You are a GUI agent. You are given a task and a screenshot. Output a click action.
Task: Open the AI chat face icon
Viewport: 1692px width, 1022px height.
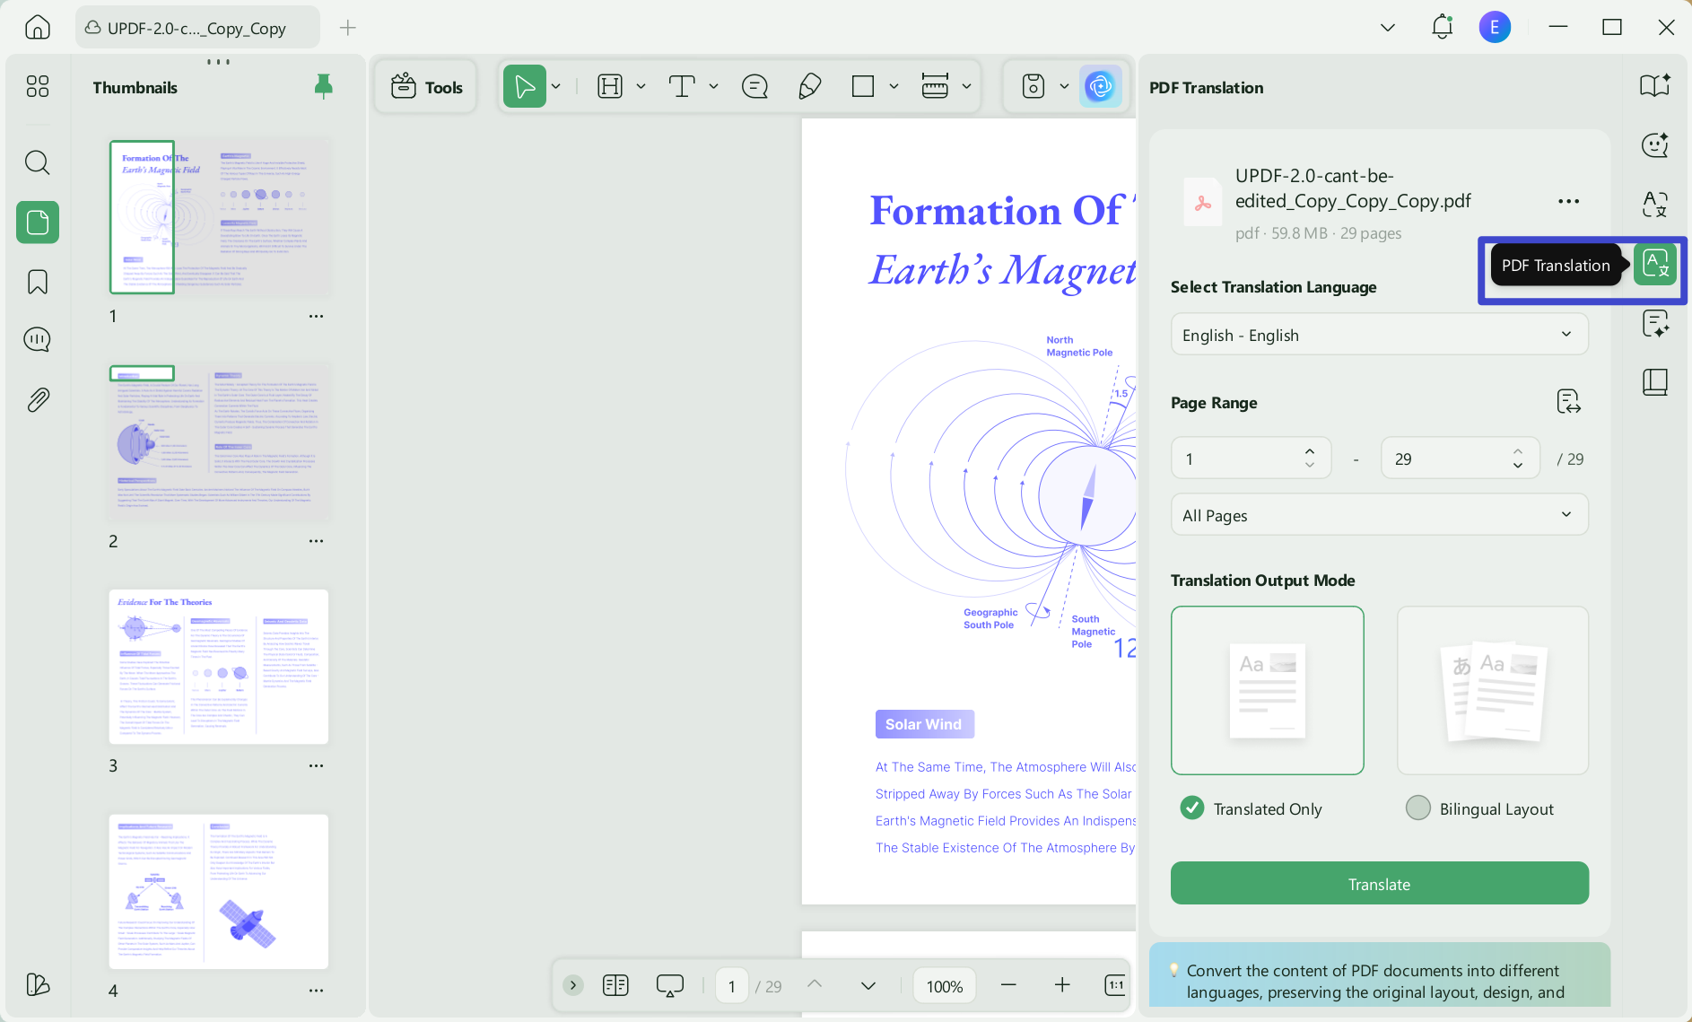(1654, 145)
